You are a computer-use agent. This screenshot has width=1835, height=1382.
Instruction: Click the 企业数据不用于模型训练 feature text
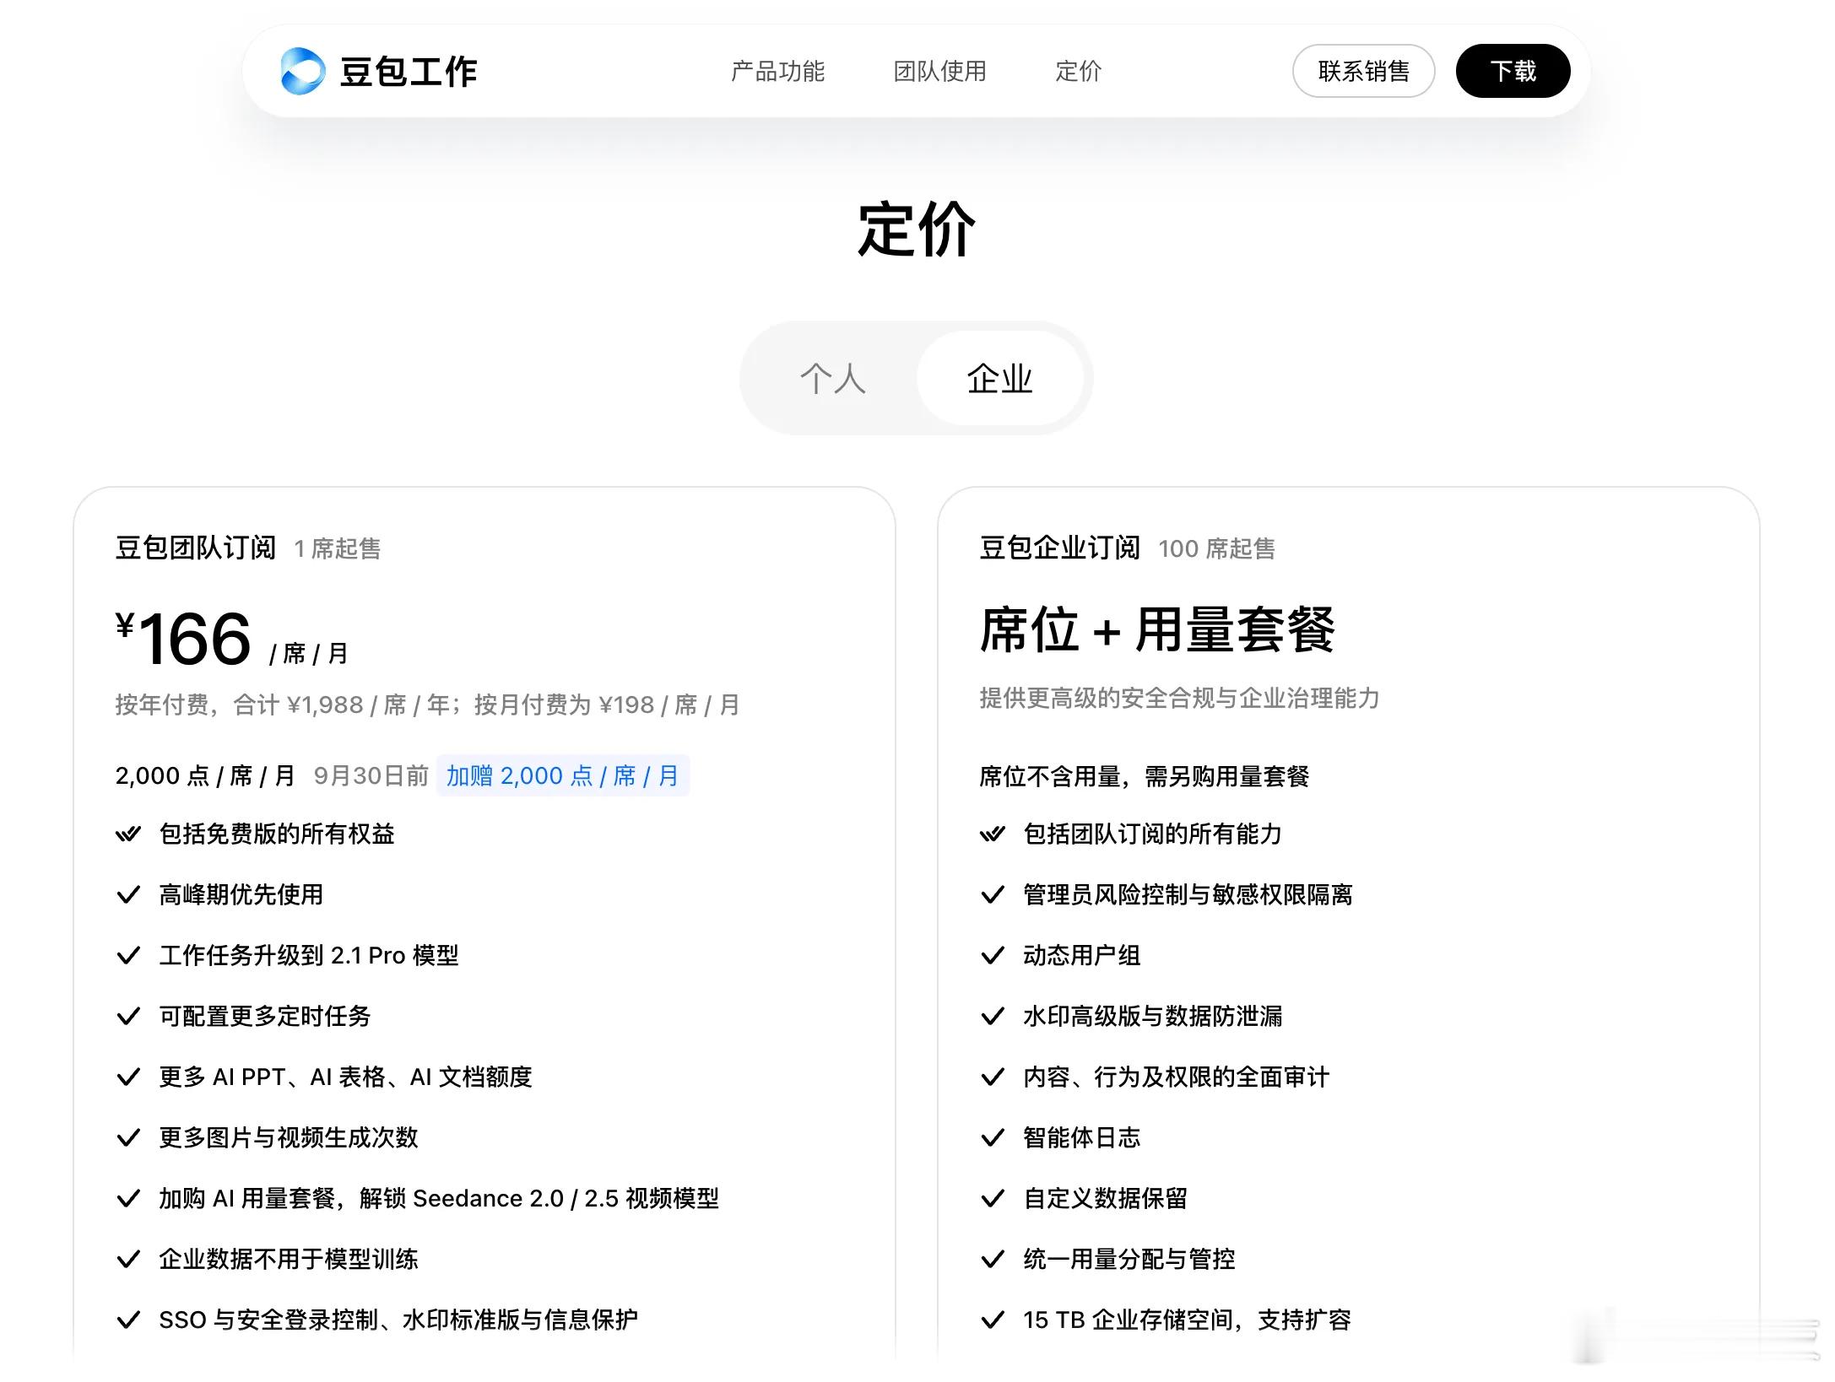pyautogui.click(x=289, y=1260)
